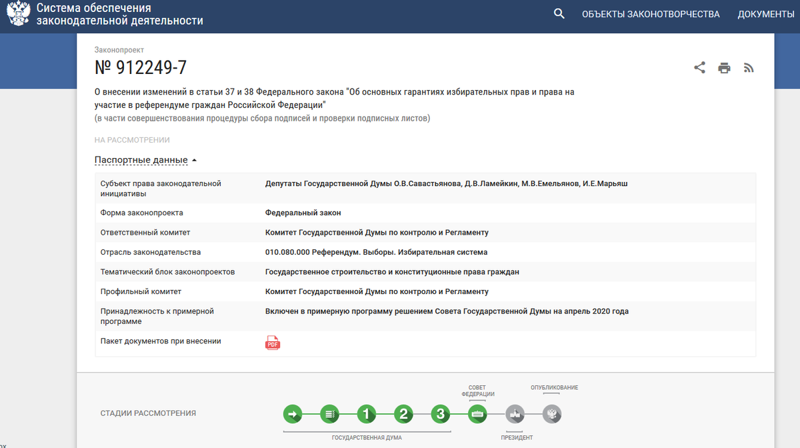Select the Publication stage emblem icon
Screen dimensions: 800x448
tap(551, 414)
